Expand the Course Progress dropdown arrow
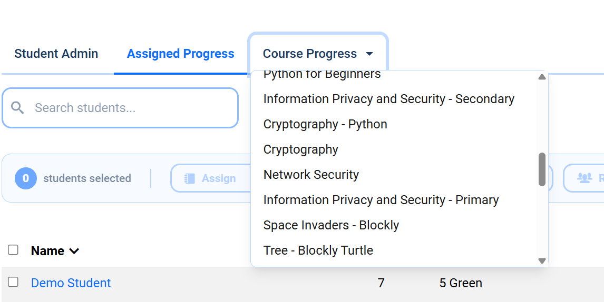604x302 pixels. pos(369,54)
